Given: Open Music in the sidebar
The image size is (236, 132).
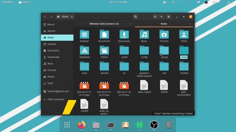Looking at the screenshot, I should coord(57,63).
